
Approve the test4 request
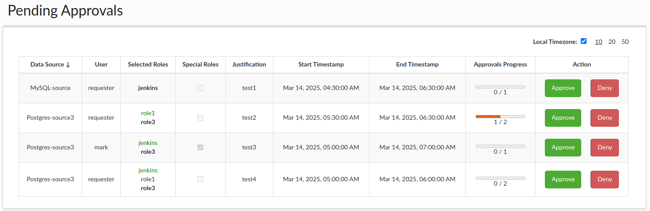point(563,180)
